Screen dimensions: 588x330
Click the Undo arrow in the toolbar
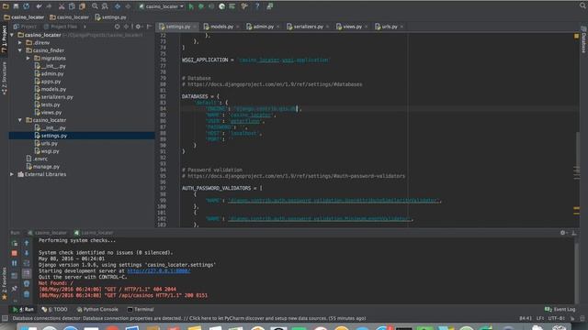[x=39, y=6]
